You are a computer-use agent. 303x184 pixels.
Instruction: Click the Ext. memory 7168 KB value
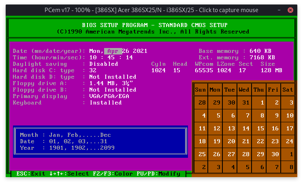click(262, 57)
